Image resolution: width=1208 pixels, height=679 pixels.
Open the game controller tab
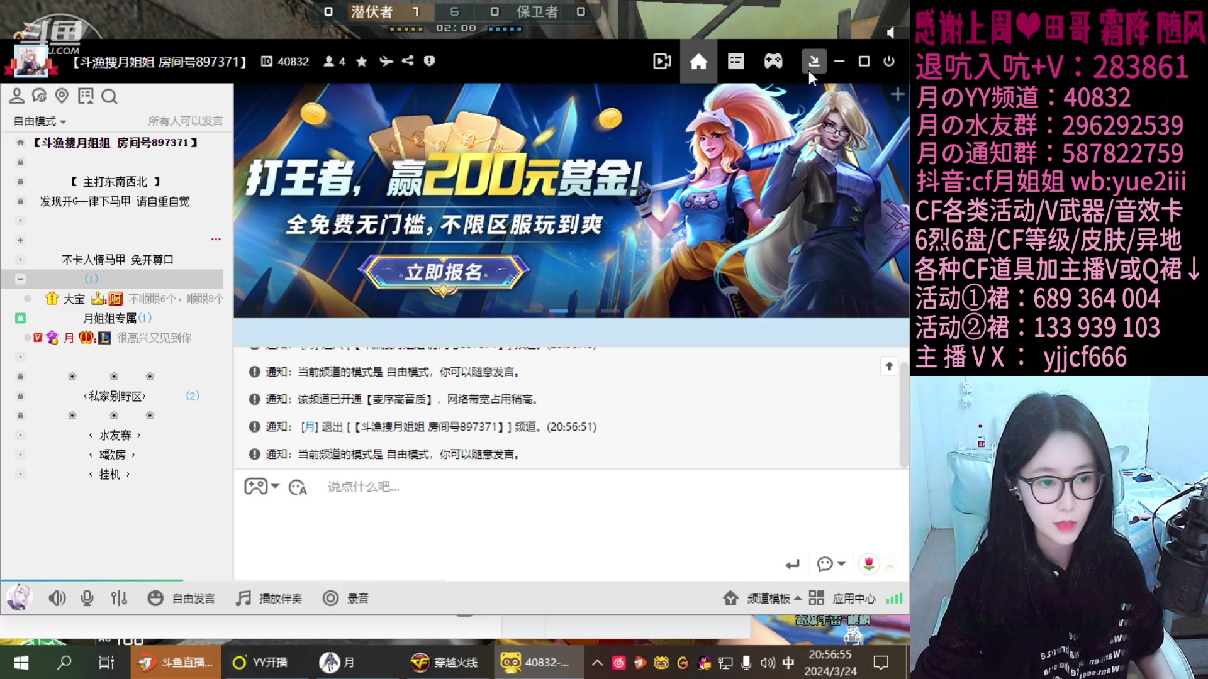coord(773,61)
